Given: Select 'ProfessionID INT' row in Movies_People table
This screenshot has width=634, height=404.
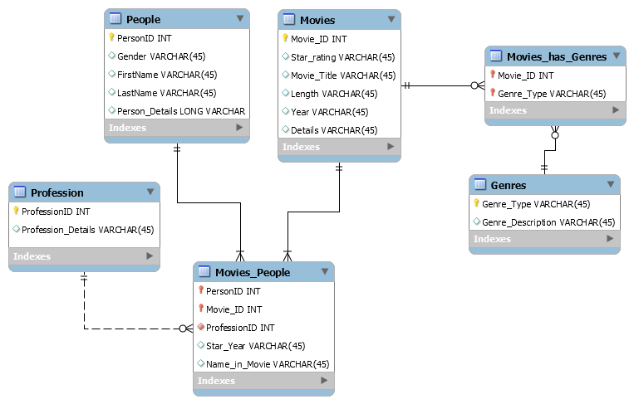Looking at the screenshot, I should click(263, 328).
